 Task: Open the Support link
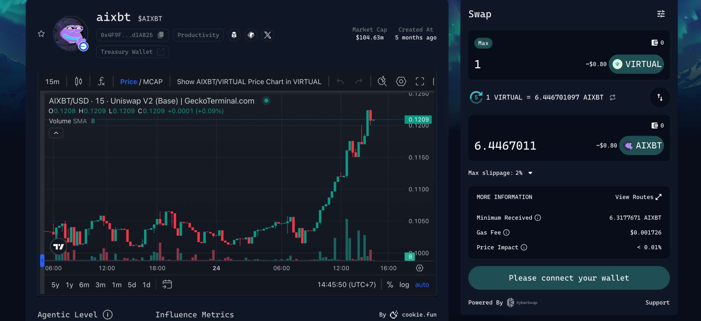(x=657, y=303)
